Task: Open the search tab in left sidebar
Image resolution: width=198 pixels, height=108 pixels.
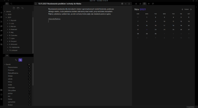Action: point(11,4)
